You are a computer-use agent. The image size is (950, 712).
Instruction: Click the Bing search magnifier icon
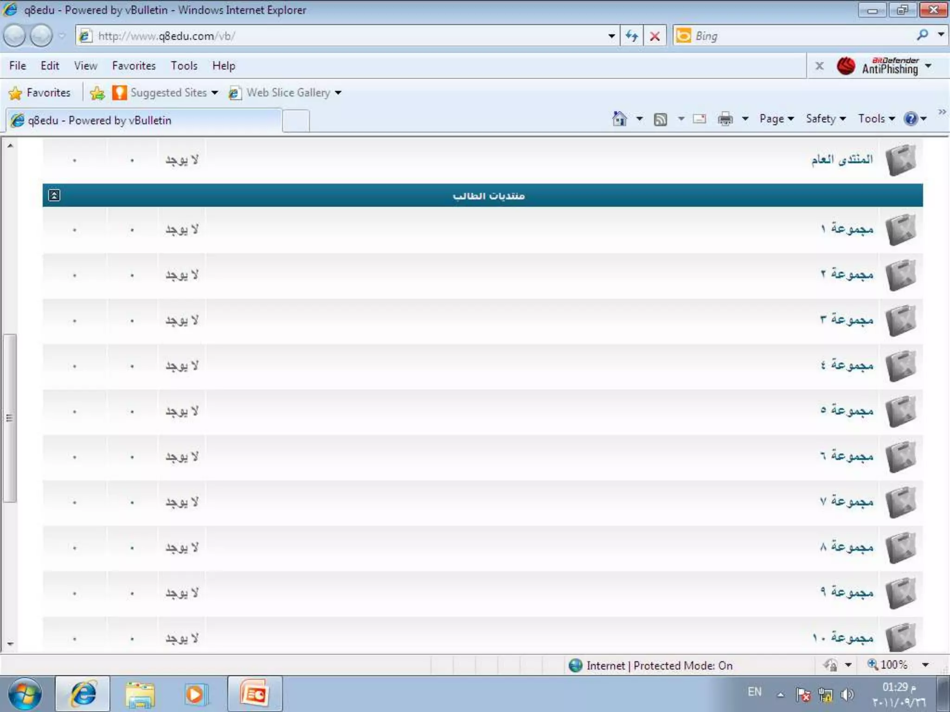922,35
